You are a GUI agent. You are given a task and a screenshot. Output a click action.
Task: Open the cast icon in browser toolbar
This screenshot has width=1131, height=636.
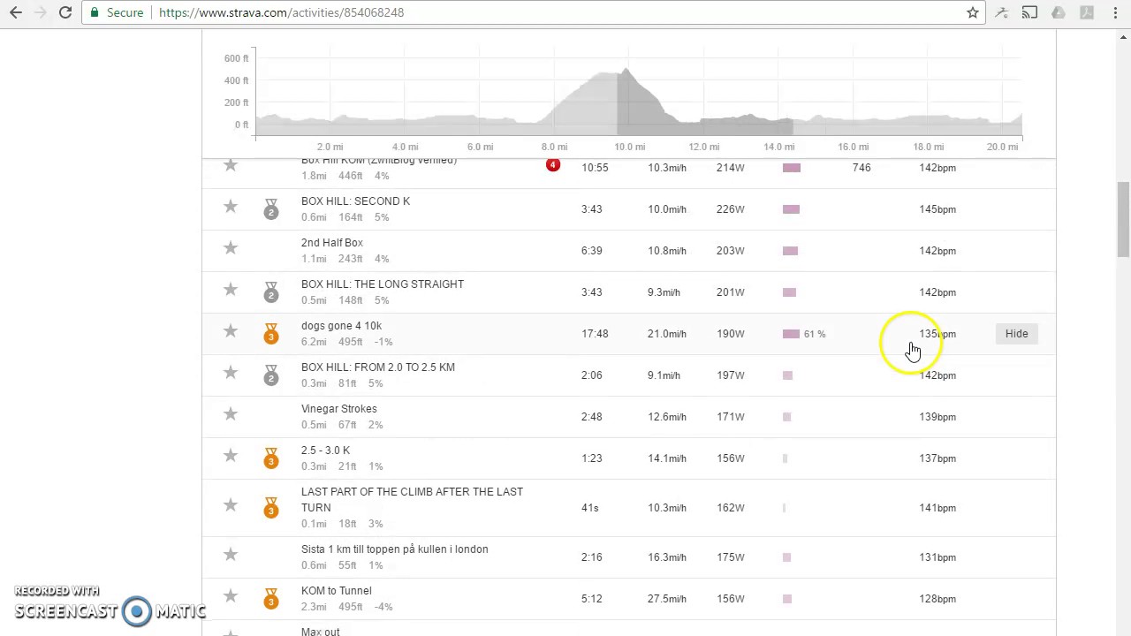click(x=1029, y=12)
